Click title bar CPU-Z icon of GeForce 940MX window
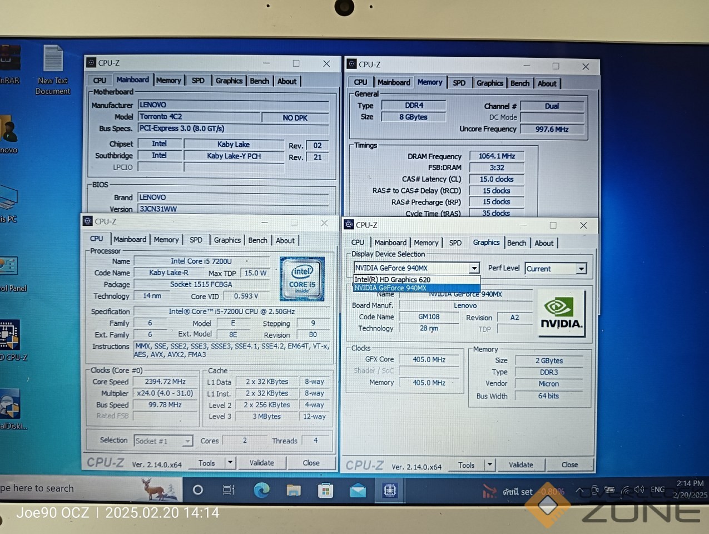This screenshot has width=709, height=534. pos(349,225)
